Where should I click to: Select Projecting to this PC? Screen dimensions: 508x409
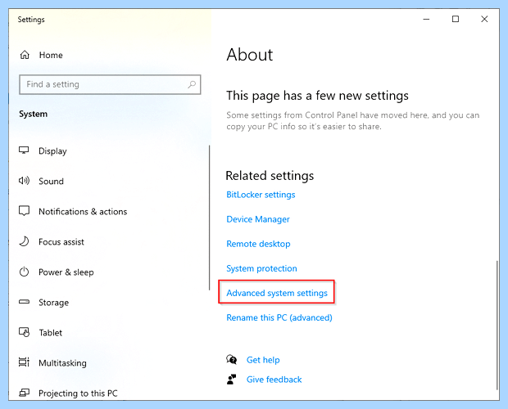click(x=78, y=393)
